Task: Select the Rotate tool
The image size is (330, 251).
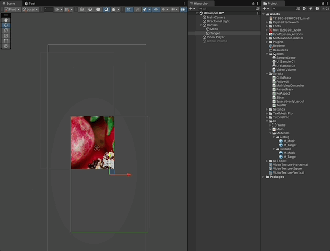Action: point(6,30)
